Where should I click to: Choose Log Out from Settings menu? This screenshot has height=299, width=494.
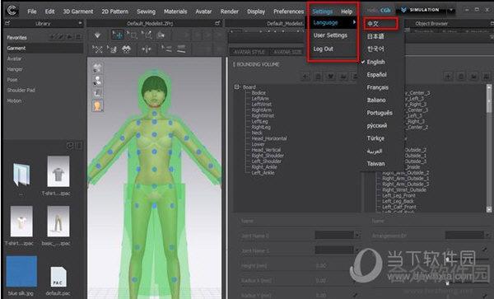(323, 49)
